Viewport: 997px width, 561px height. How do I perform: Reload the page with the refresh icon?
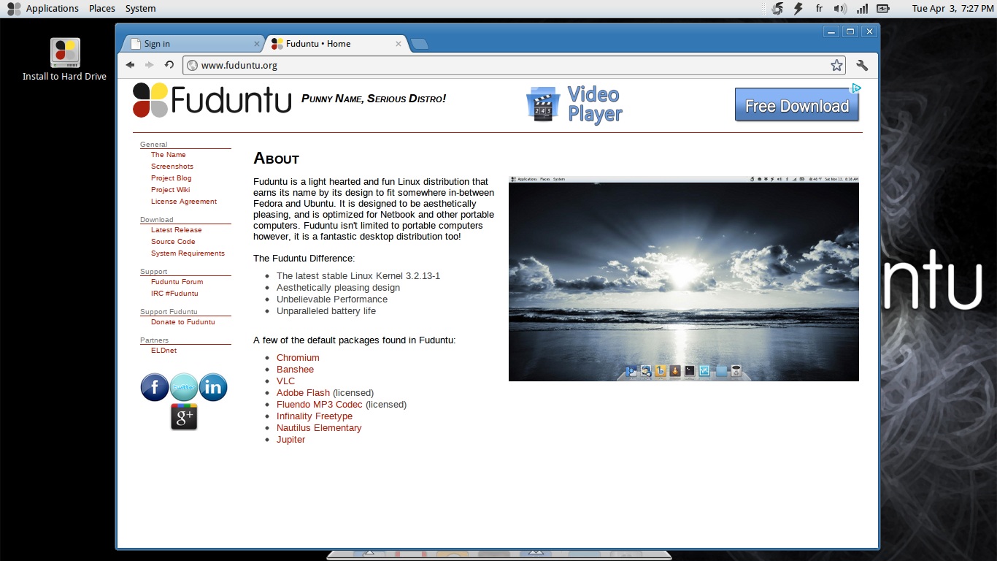(169, 65)
